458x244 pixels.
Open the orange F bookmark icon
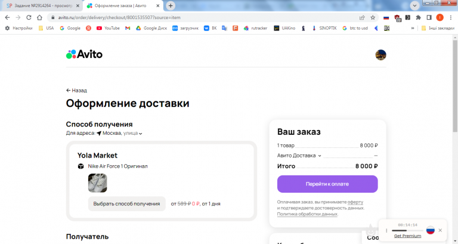tap(235, 28)
